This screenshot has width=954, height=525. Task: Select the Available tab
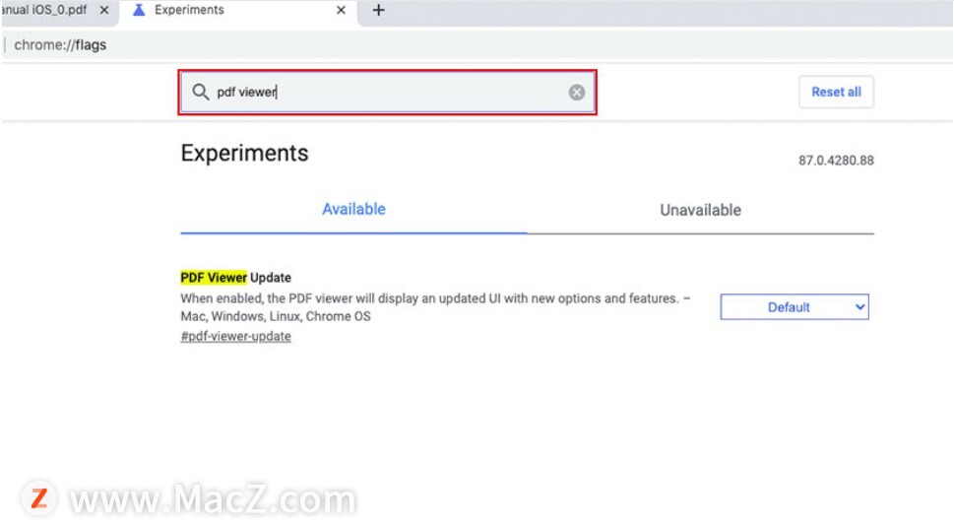[353, 210]
